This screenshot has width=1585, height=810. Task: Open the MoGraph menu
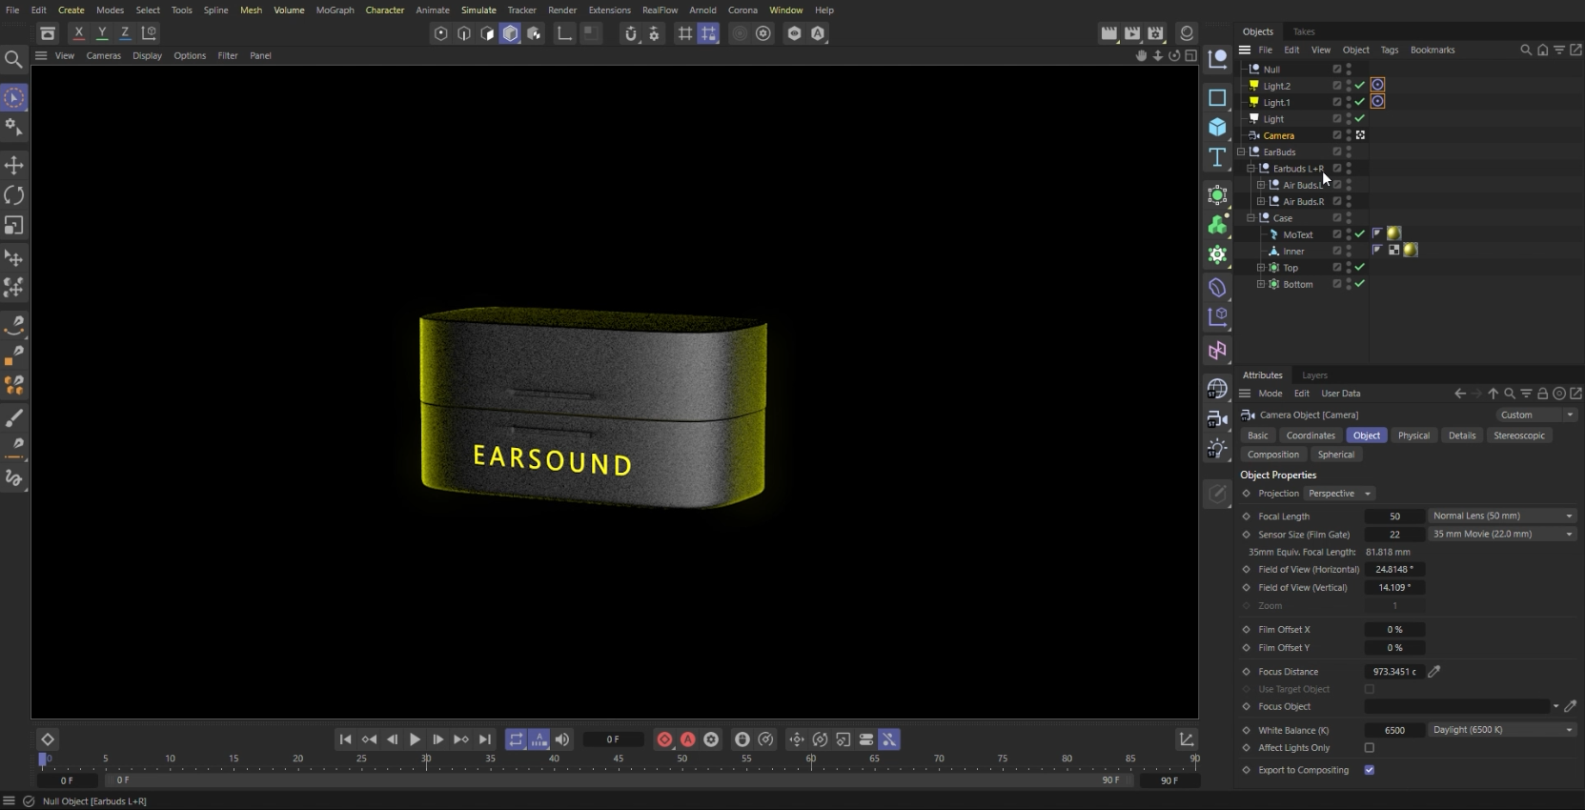click(x=335, y=10)
